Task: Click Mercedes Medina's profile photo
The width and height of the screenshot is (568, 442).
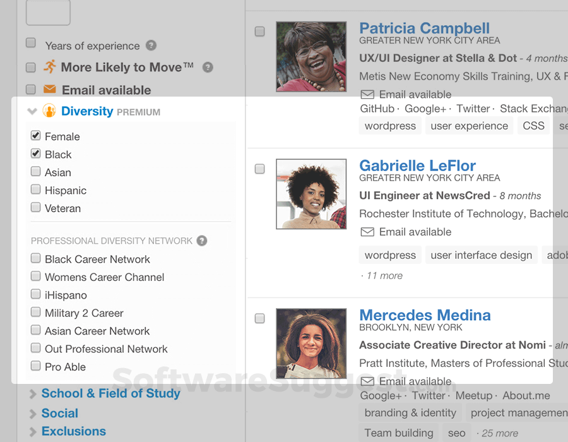Action: [311, 343]
